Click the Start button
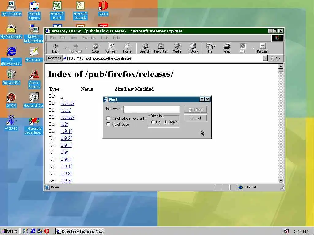The image size is (314, 235). (10, 231)
